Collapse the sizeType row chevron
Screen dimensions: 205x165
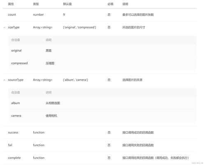tap(5, 28)
